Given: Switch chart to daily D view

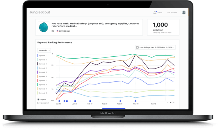Looking at the screenshot, I should click(x=168, y=103).
